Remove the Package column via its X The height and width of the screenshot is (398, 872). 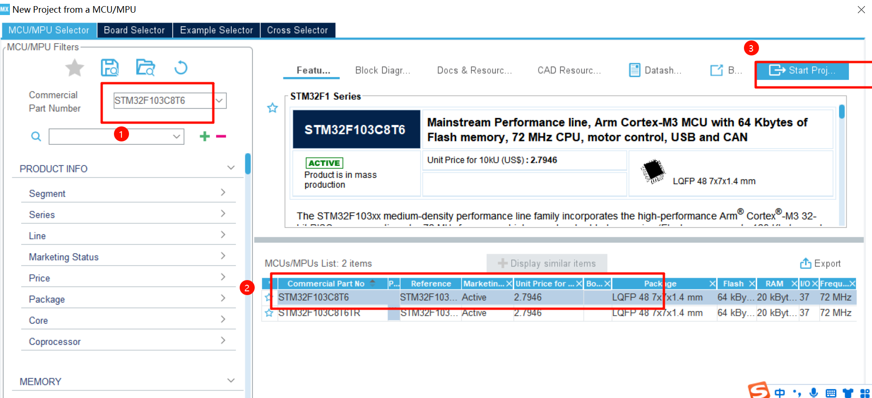pyautogui.click(x=712, y=284)
